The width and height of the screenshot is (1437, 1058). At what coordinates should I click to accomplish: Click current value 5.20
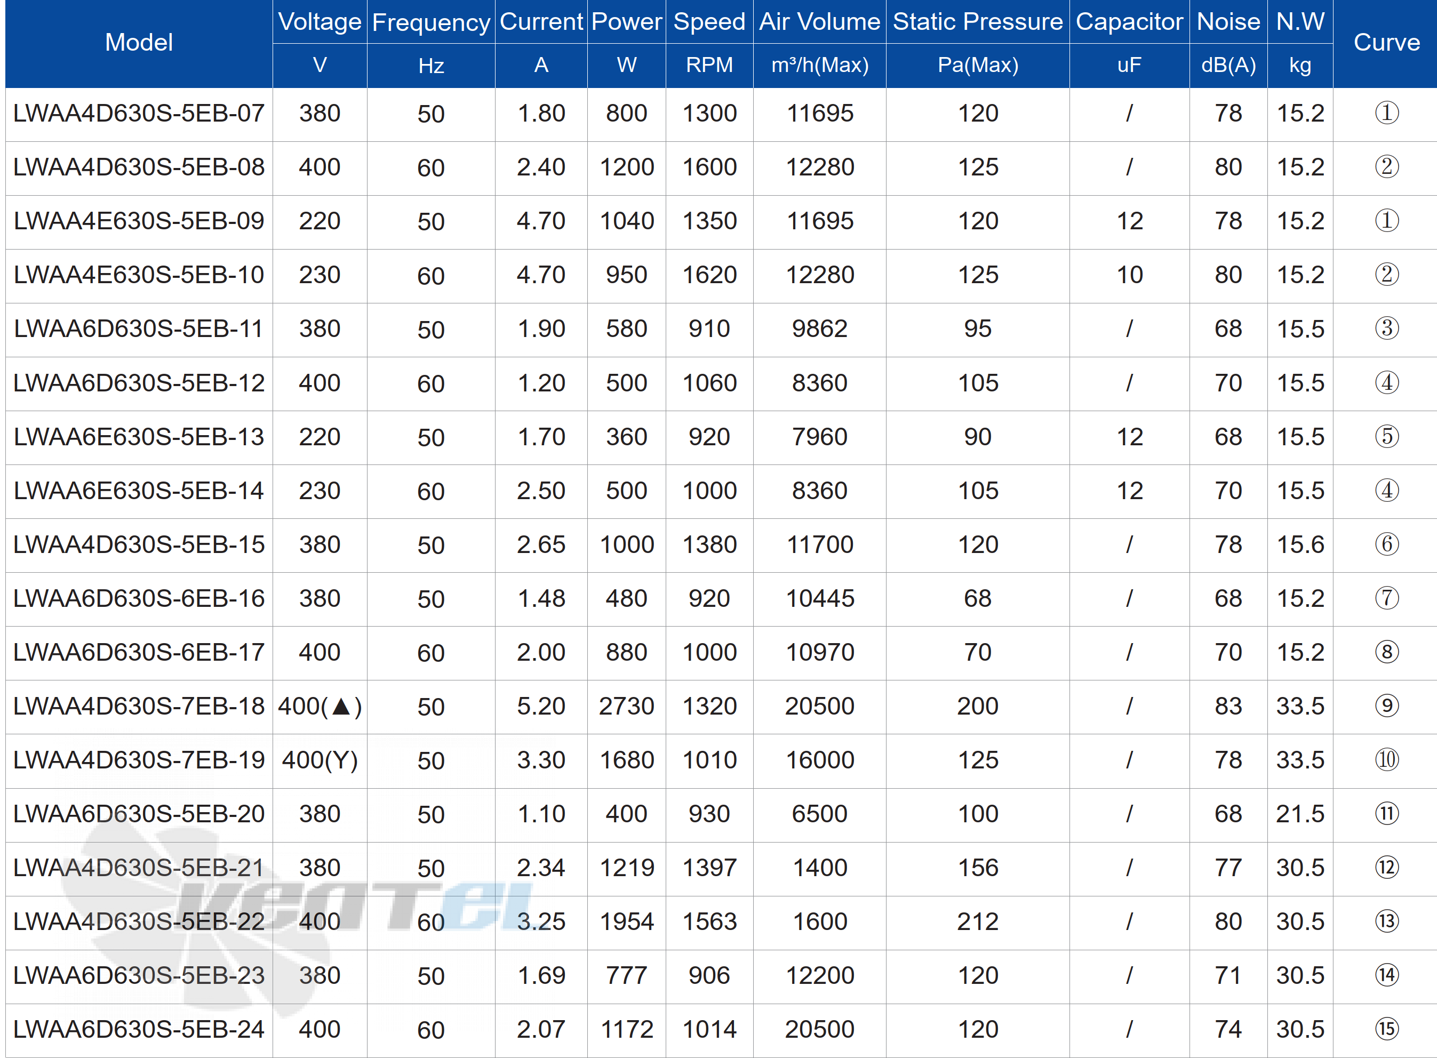[x=541, y=706]
